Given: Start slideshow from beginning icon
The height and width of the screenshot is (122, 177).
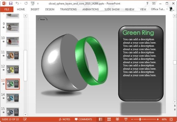Looking at the screenshot, I should [x=33, y=3].
